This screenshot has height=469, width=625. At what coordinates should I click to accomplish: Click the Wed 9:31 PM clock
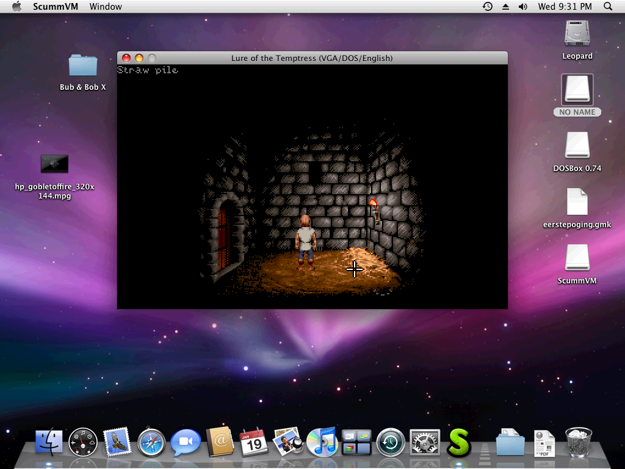565,7
